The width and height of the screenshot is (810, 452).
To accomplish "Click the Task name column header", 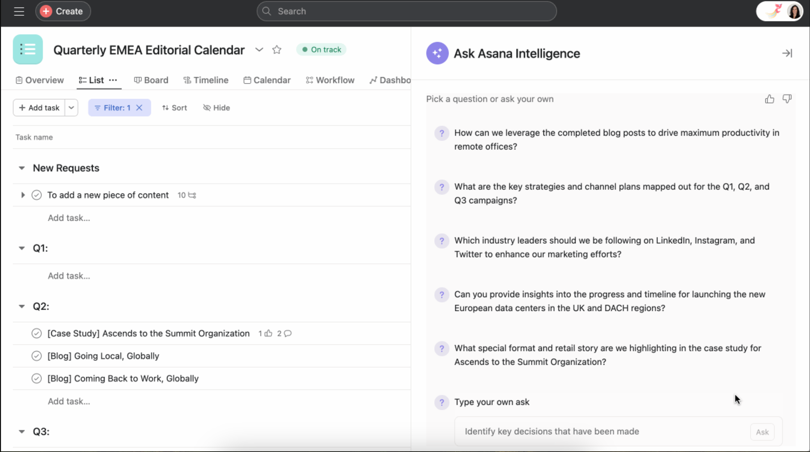I will (x=34, y=137).
